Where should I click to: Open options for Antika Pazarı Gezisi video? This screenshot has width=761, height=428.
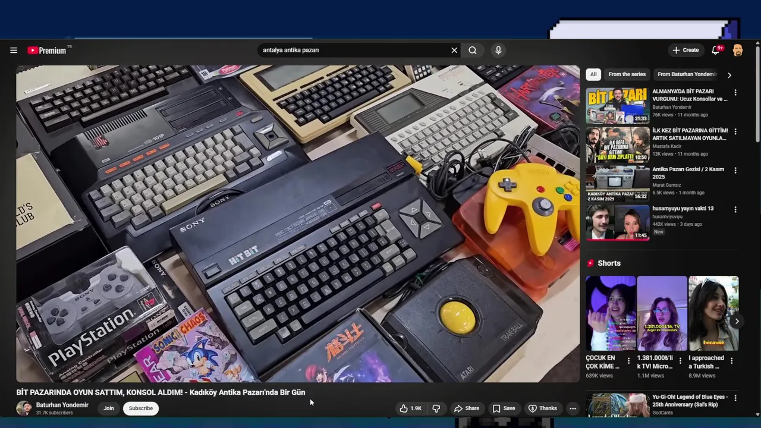(735, 171)
